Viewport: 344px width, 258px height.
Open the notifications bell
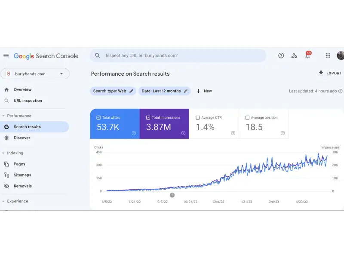click(x=308, y=55)
